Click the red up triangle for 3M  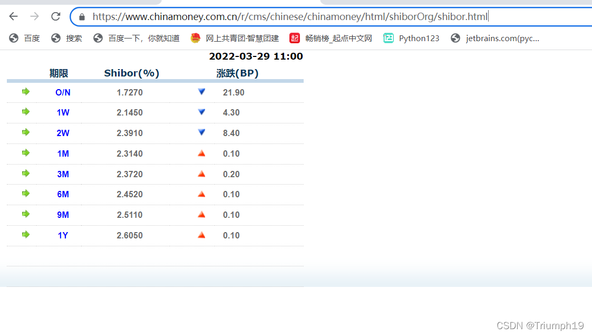(201, 174)
